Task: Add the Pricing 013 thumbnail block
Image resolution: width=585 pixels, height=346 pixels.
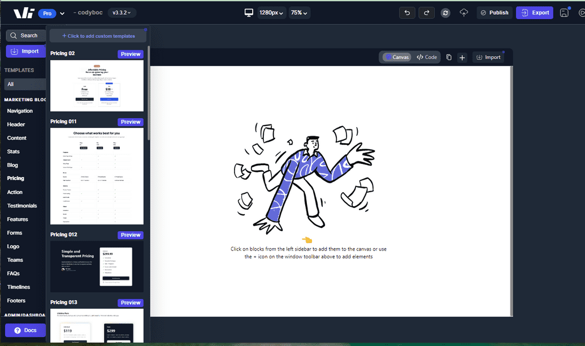Action: [x=97, y=326]
